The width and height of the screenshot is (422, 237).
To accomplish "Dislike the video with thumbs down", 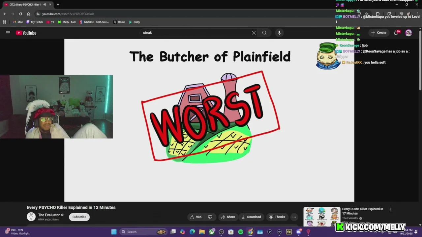I will [x=210, y=217].
